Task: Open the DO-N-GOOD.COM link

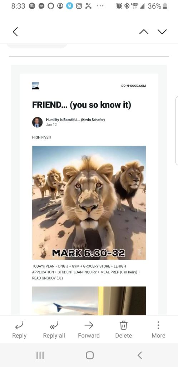Action: tap(133, 86)
